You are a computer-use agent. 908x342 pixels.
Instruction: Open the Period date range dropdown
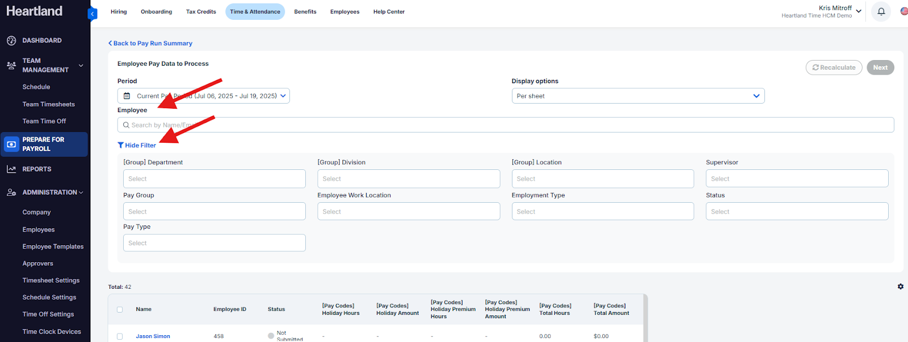click(204, 96)
